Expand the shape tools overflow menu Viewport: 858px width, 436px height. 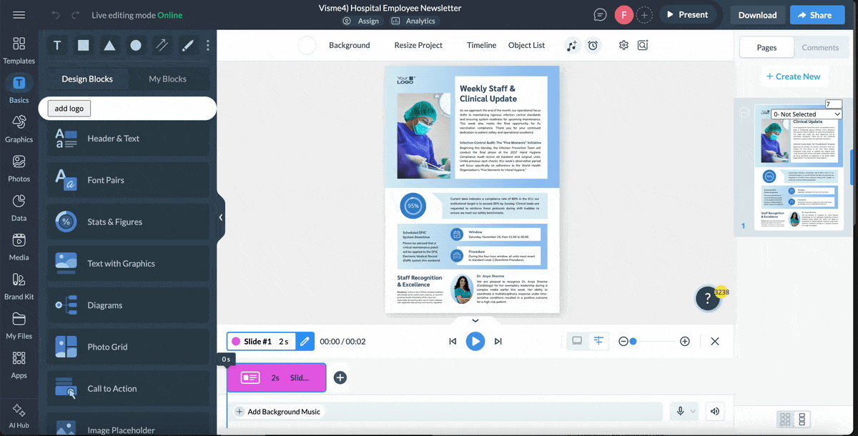click(x=207, y=45)
